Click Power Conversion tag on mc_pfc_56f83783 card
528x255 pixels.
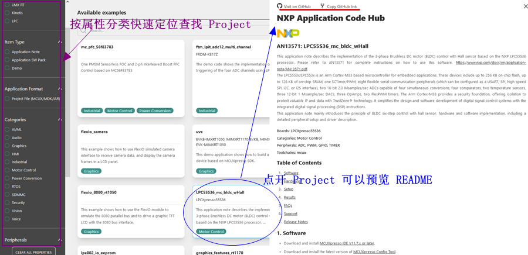155,111
